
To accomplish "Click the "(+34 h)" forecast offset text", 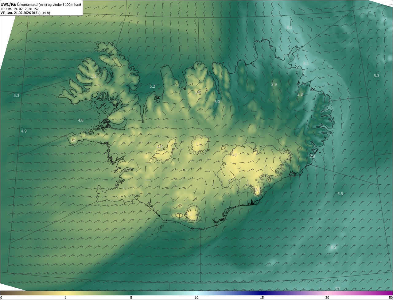I will 44,13.
